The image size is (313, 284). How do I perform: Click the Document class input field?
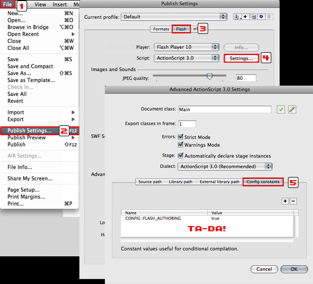click(225, 109)
